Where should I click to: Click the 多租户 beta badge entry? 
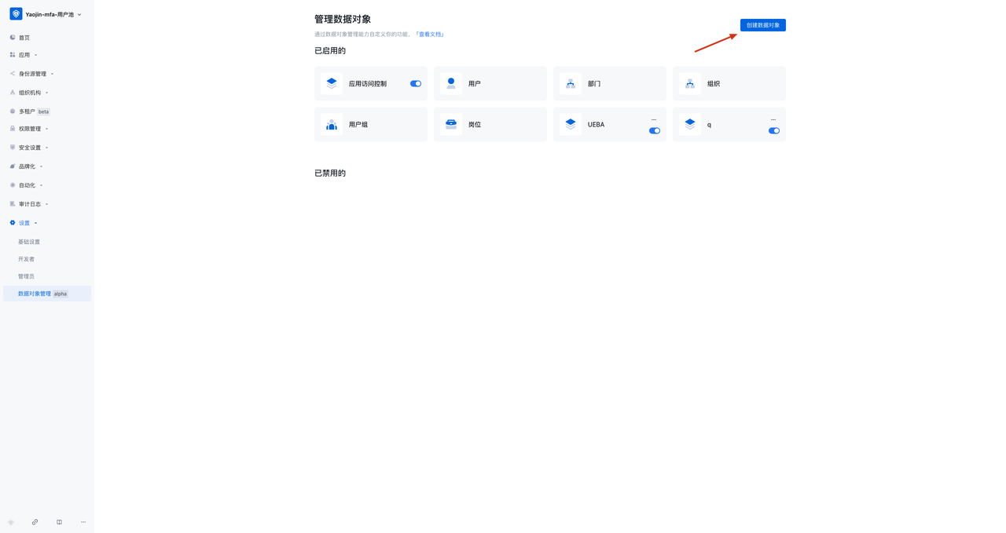(28, 111)
